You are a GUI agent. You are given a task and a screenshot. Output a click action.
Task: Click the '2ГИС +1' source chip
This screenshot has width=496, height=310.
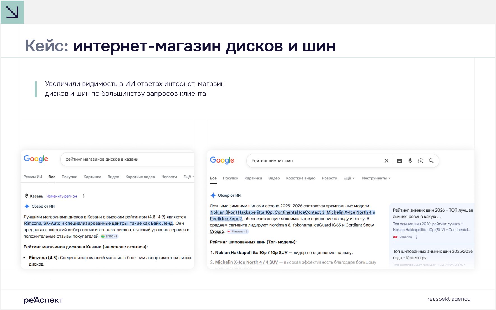pyautogui.click(x=110, y=236)
